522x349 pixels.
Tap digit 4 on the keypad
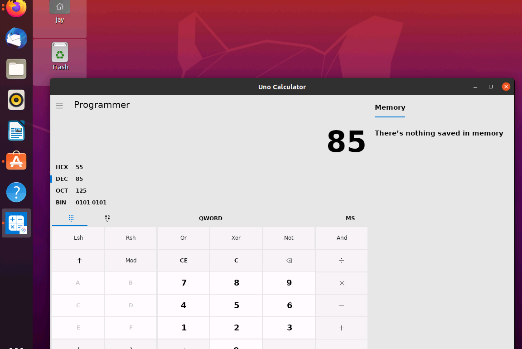tap(184, 305)
